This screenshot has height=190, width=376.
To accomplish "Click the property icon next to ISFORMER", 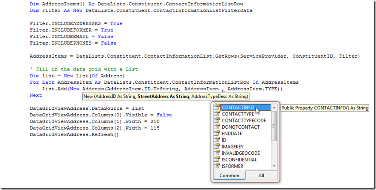I will click(217, 166).
